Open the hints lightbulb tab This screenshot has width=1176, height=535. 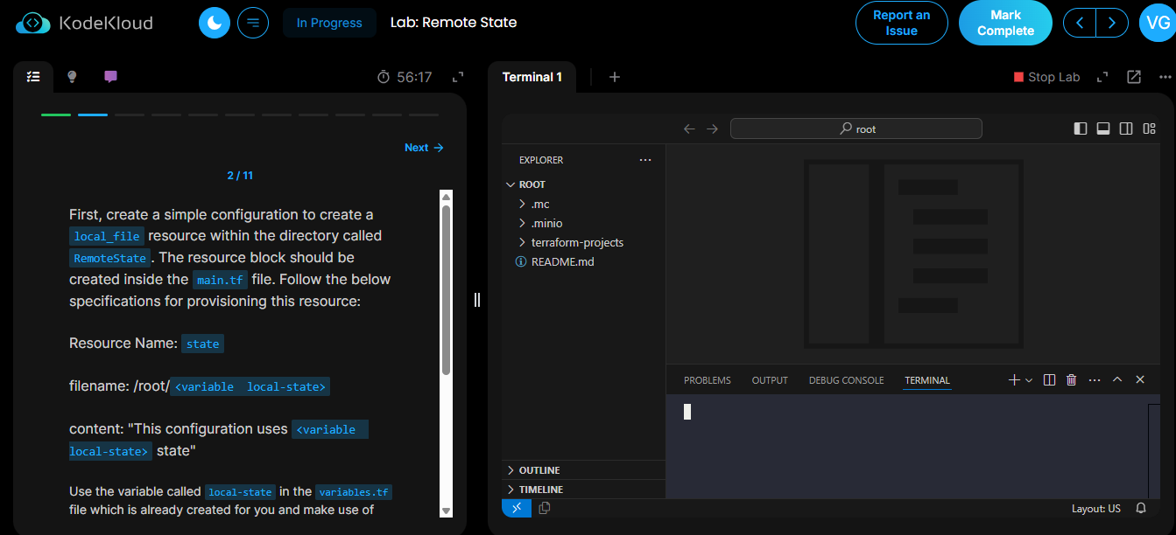[x=72, y=77]
